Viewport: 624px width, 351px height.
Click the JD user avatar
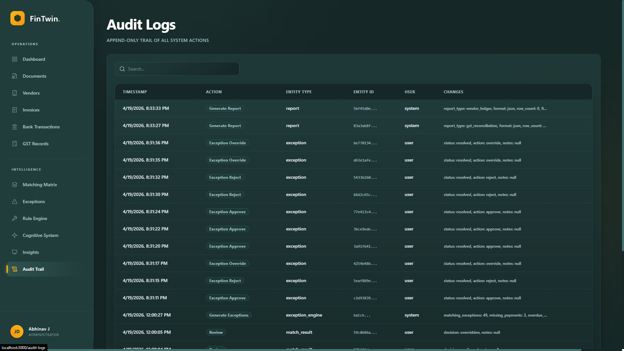17,331
